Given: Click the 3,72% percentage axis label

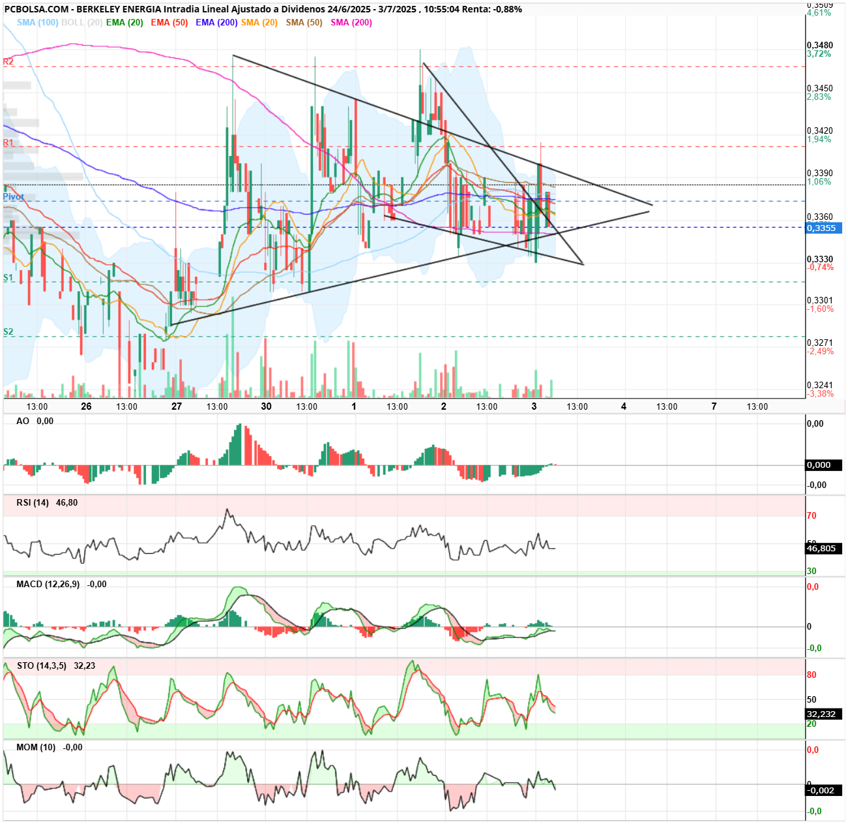Looking at the screenshot, I should (819, 53).
